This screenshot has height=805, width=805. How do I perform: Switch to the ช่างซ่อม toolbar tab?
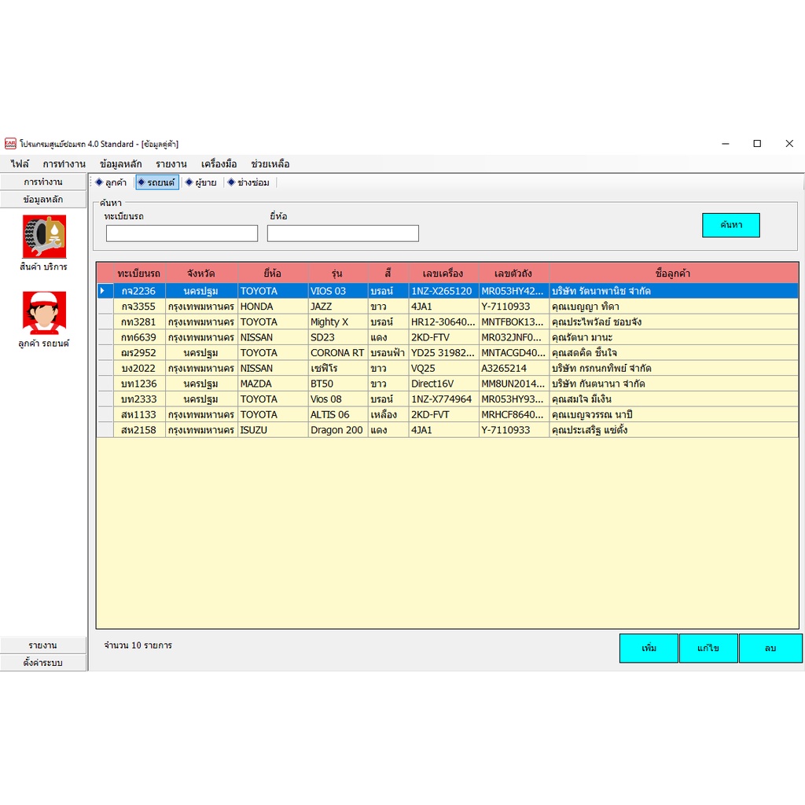pos(249,182)
